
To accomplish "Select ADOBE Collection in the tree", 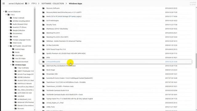I will 24,77.
